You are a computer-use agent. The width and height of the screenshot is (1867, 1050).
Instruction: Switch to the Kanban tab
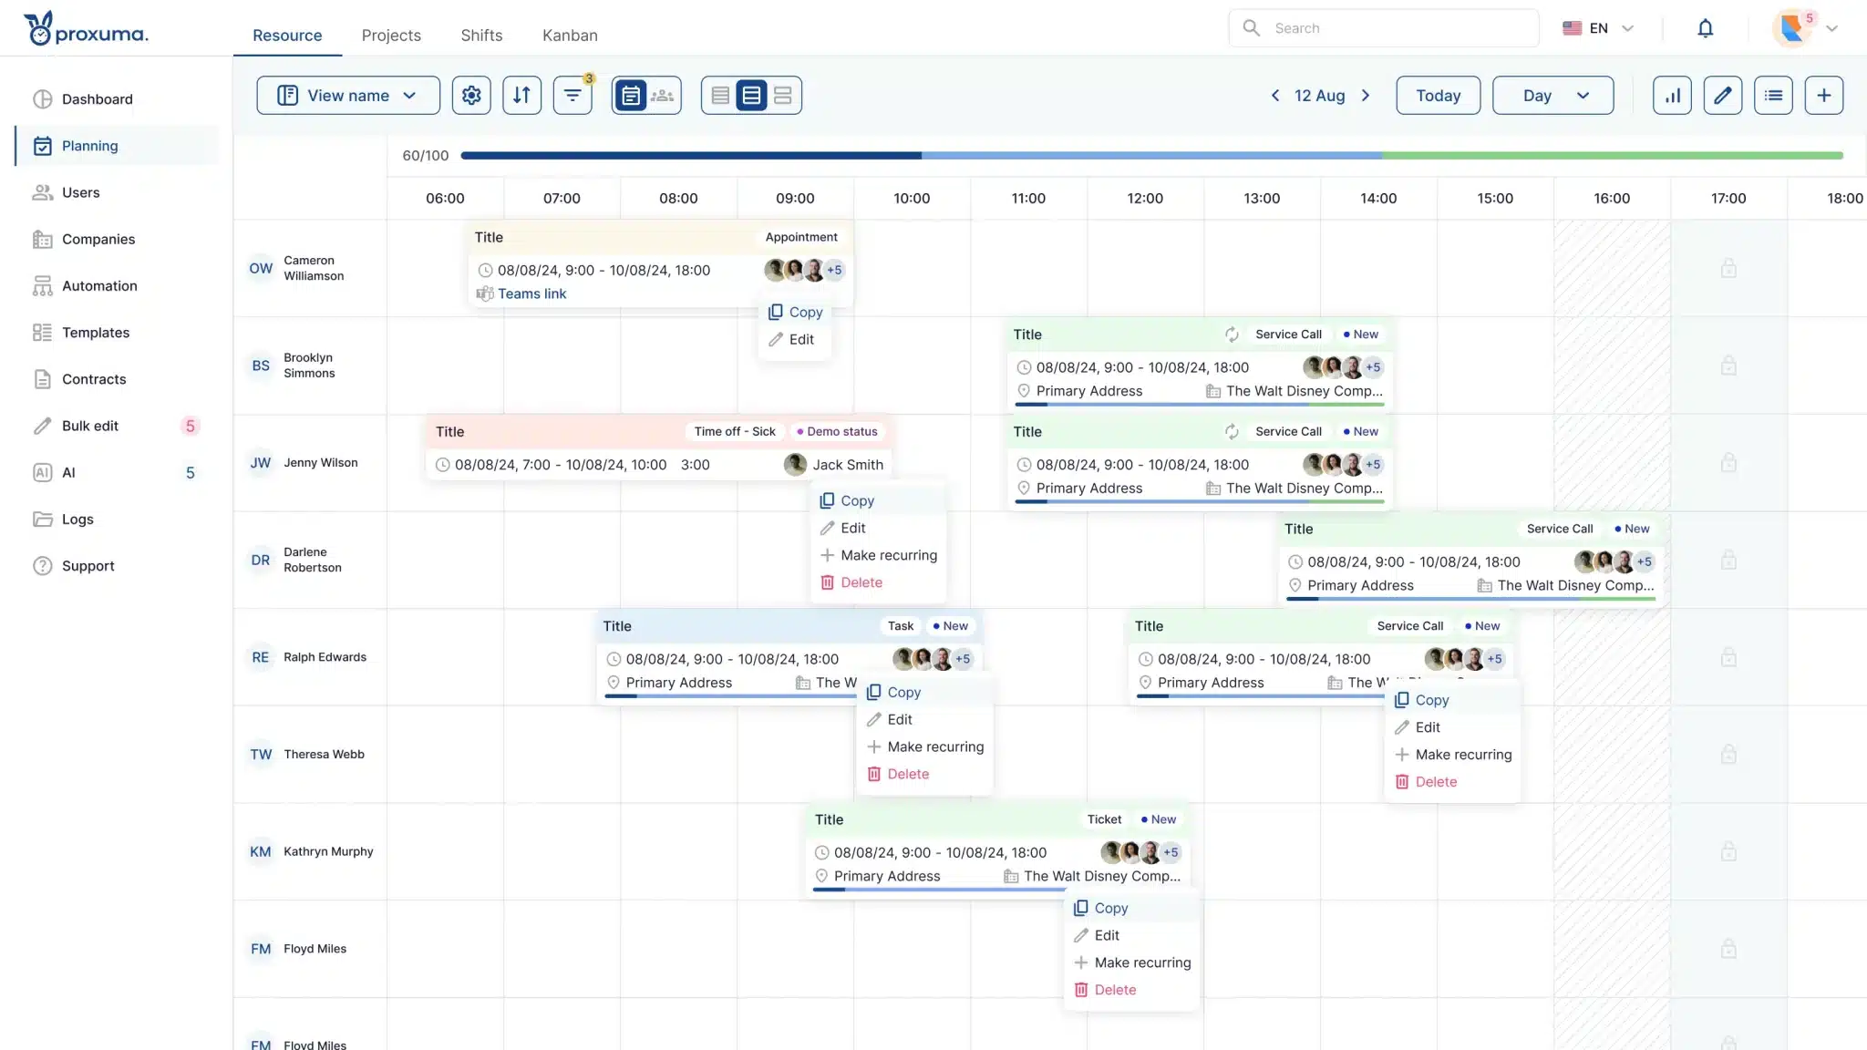[x=570, y=36]
